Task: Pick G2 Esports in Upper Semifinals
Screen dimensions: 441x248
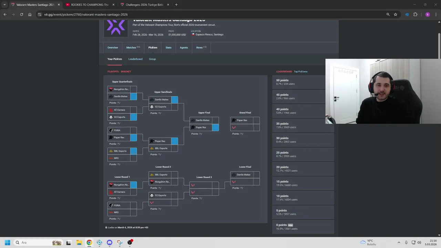Action: click(x=163, y=107)
